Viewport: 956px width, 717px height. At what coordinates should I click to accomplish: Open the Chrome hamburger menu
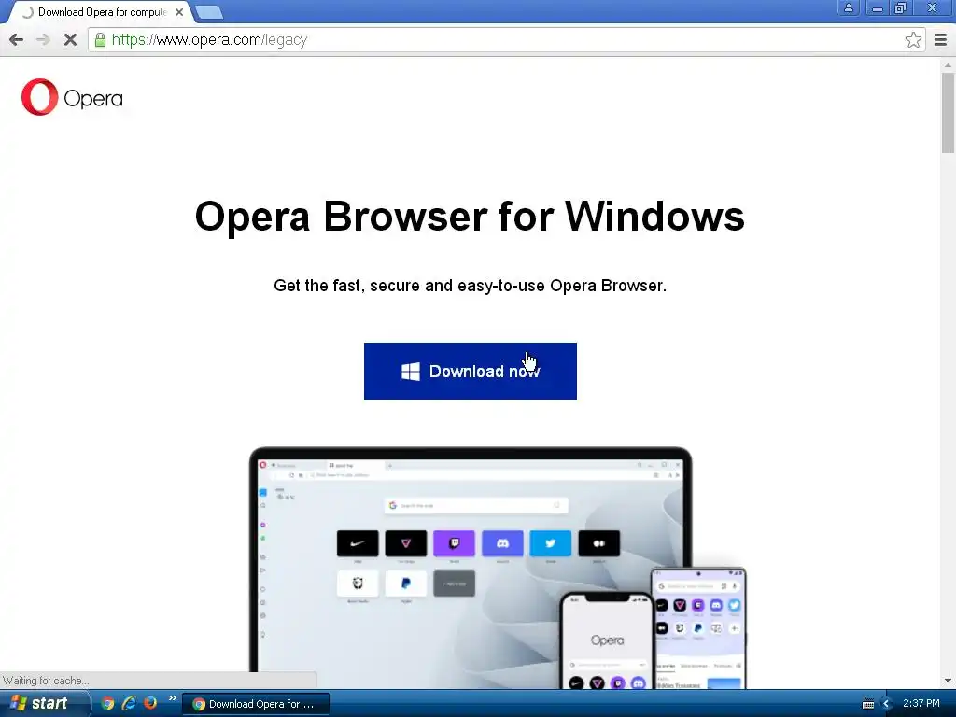click(x=940, y=40)
